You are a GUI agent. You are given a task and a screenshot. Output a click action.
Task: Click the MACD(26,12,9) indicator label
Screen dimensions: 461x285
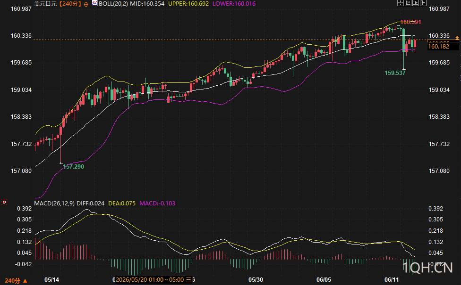(54, 203)
